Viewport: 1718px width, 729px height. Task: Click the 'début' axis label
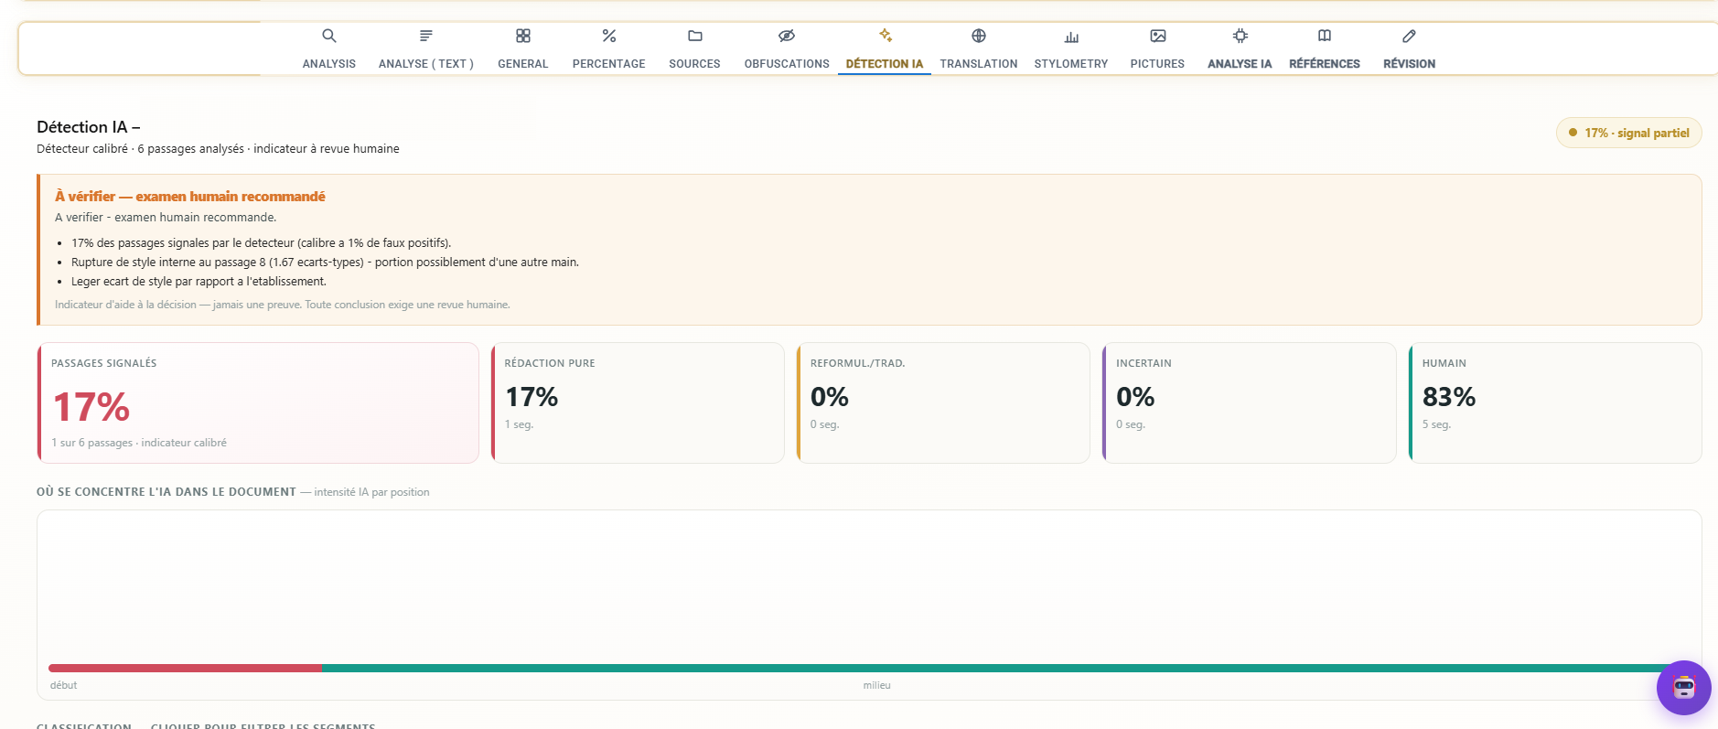click(x=63, y=685)
